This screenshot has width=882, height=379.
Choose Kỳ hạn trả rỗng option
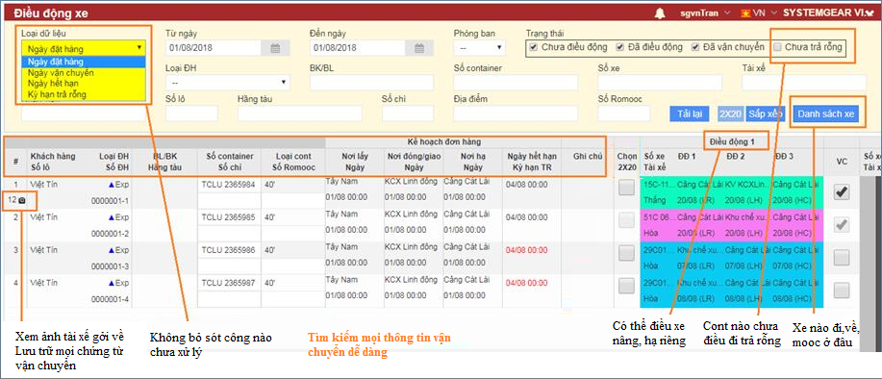point(57,94)
